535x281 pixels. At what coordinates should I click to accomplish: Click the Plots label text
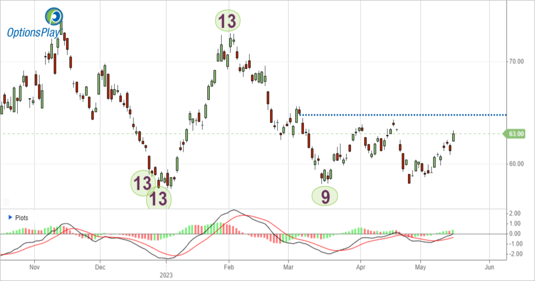click(x=21, y=218)
